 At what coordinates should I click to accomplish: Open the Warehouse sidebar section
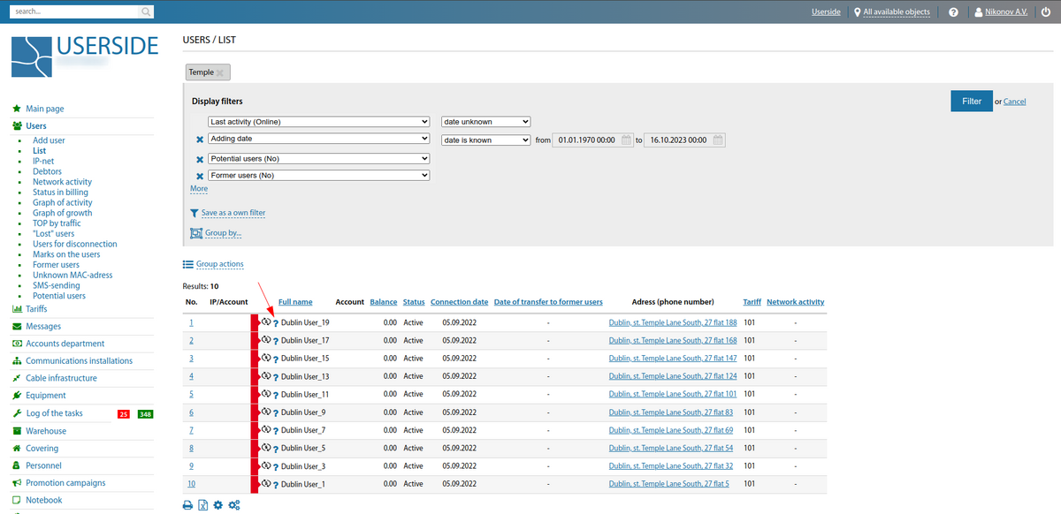(46, 431)
